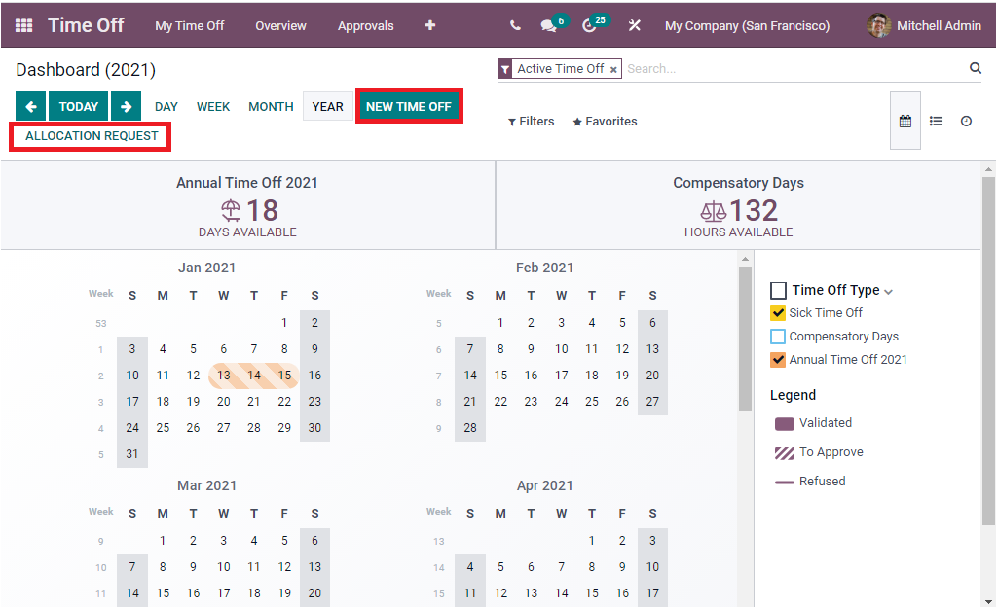Uncheck the Sick Time Off filter

(x=777, y=312)
